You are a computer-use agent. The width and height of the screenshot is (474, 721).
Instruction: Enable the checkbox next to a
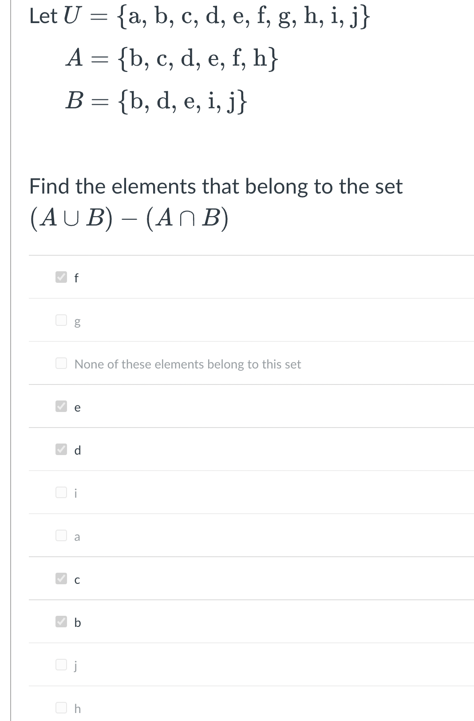pyautogui.click(x=61, y=535)
